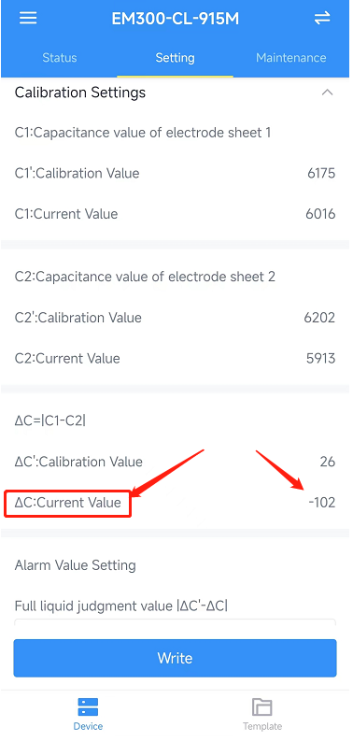Tap the Alarm Value Setting heading

(x=75, y=565)
